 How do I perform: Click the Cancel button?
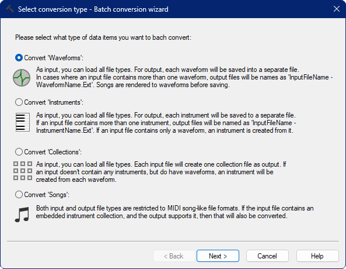tap(267, 256)
